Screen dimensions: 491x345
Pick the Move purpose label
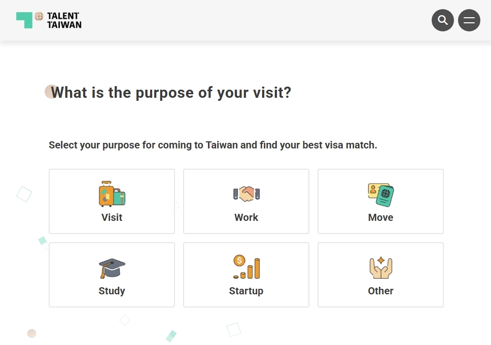pyautogui.click(x=381, y=217)
